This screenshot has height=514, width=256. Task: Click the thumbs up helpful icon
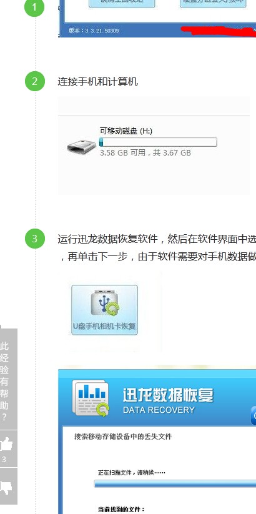pyautogui.click(x=6, y=445)
